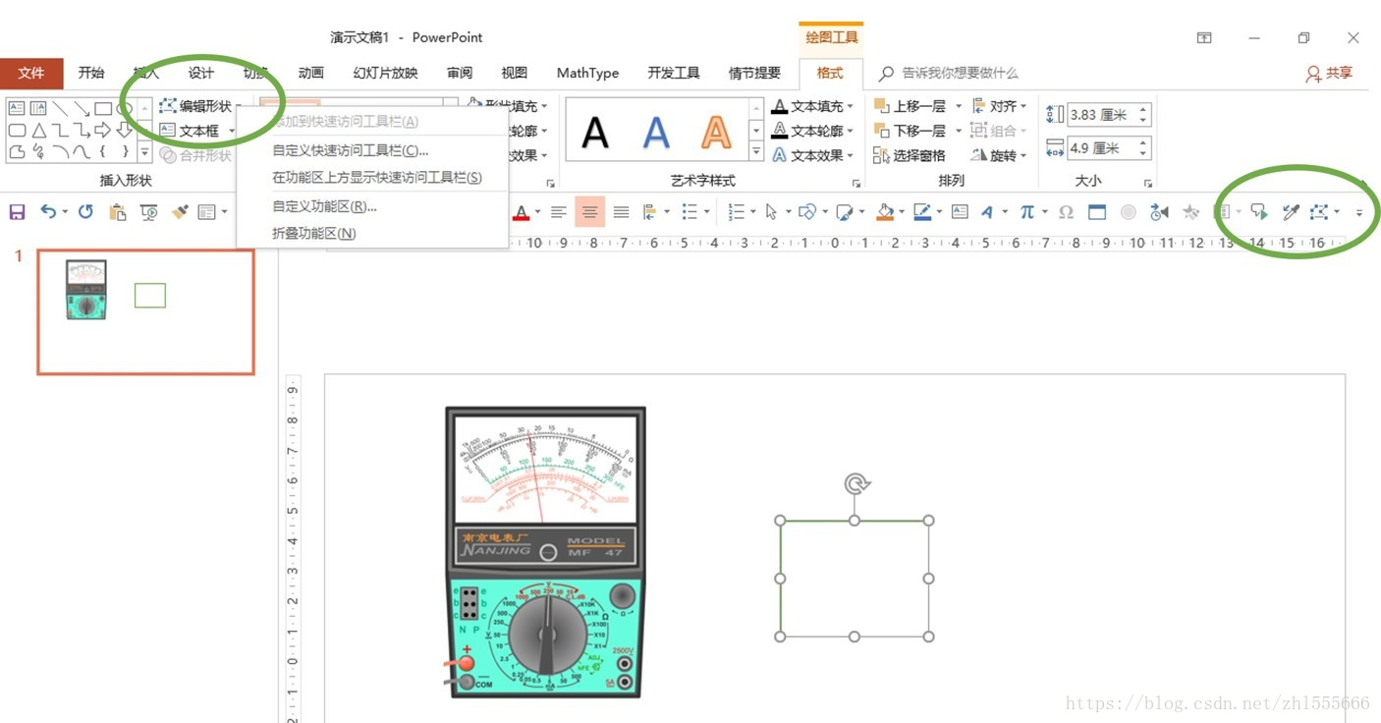Open the undo history dropdown arrow
Image resolution: width=1381 pixels, height=723 pixels.
pos(65,211)
